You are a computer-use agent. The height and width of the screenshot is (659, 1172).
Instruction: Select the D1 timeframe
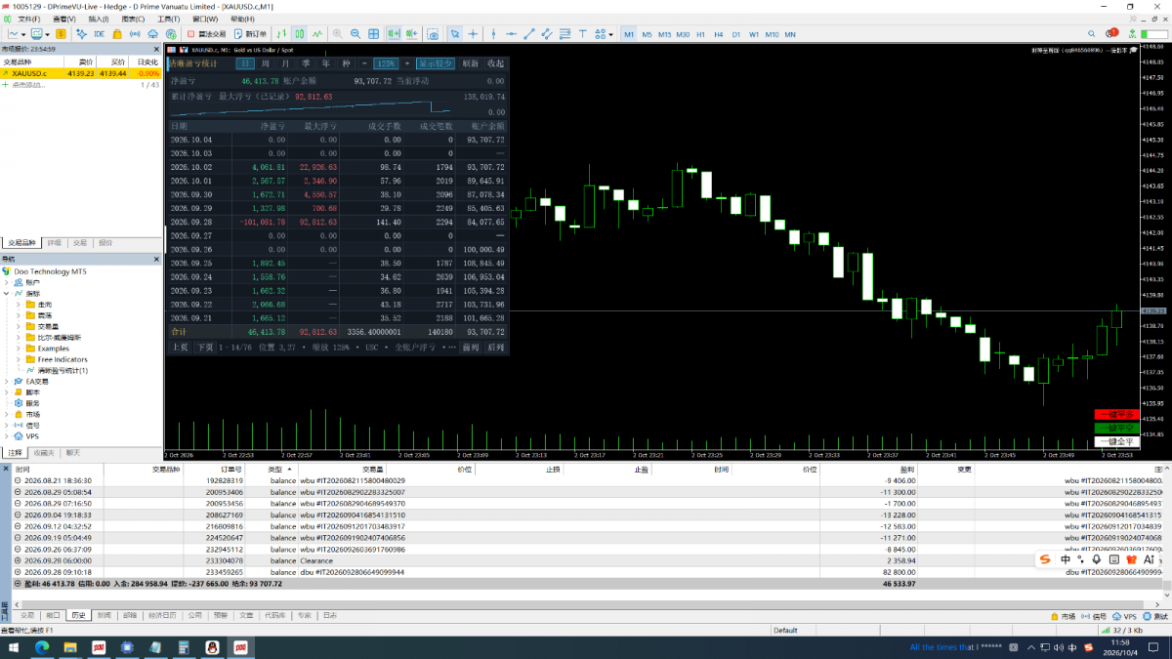[x=737, y=34]
